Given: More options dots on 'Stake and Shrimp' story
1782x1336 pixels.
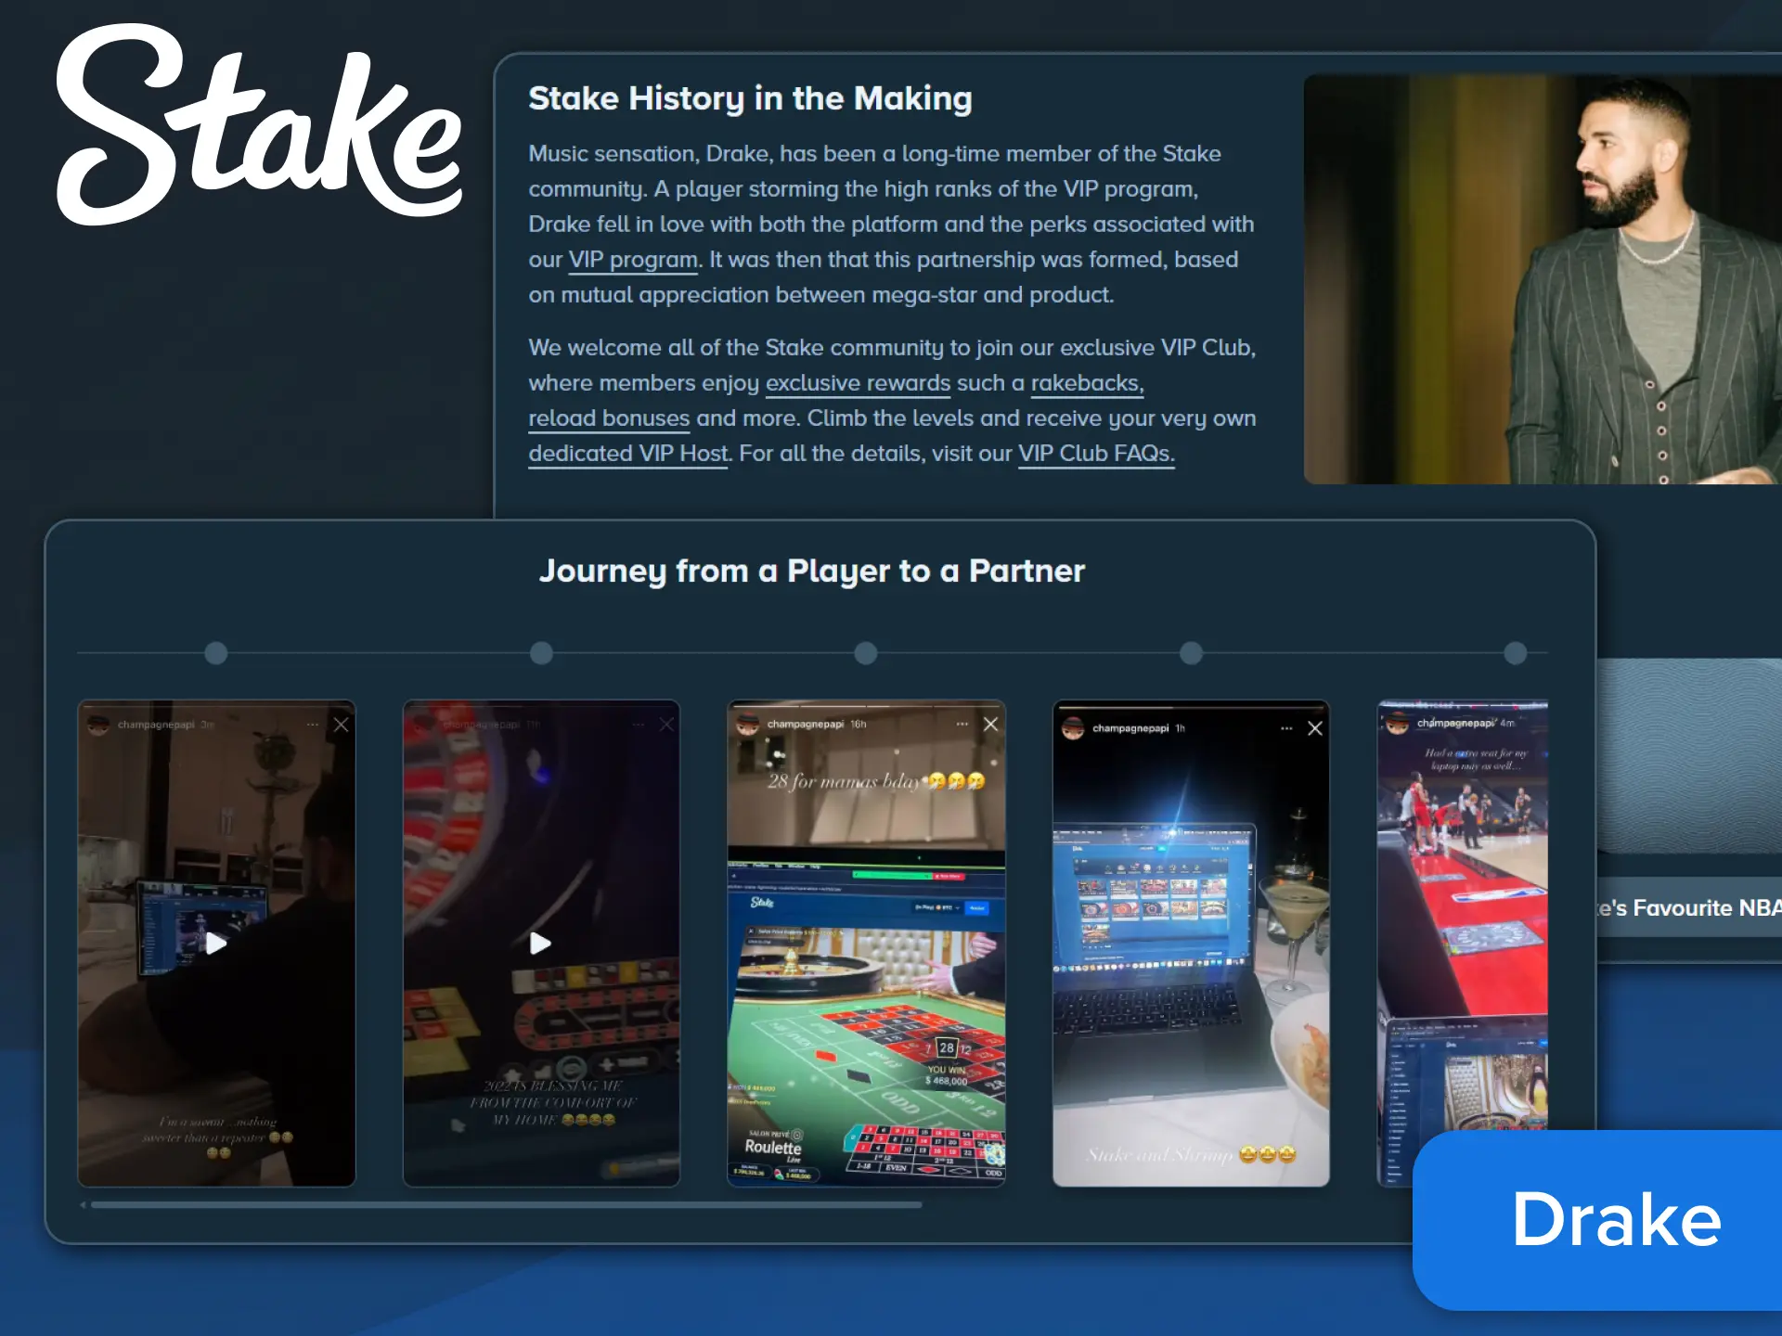Looking at the screenshot, I should point(1286,728).
